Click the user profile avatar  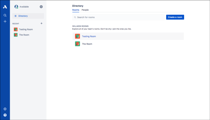[x=16, y=7]
